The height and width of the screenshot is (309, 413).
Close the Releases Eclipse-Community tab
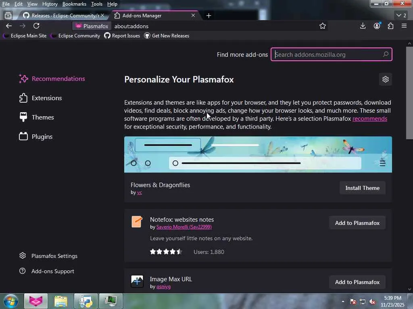point(102,16)
